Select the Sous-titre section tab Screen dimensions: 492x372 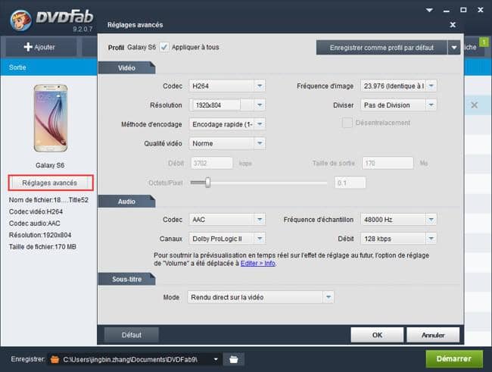126,279
